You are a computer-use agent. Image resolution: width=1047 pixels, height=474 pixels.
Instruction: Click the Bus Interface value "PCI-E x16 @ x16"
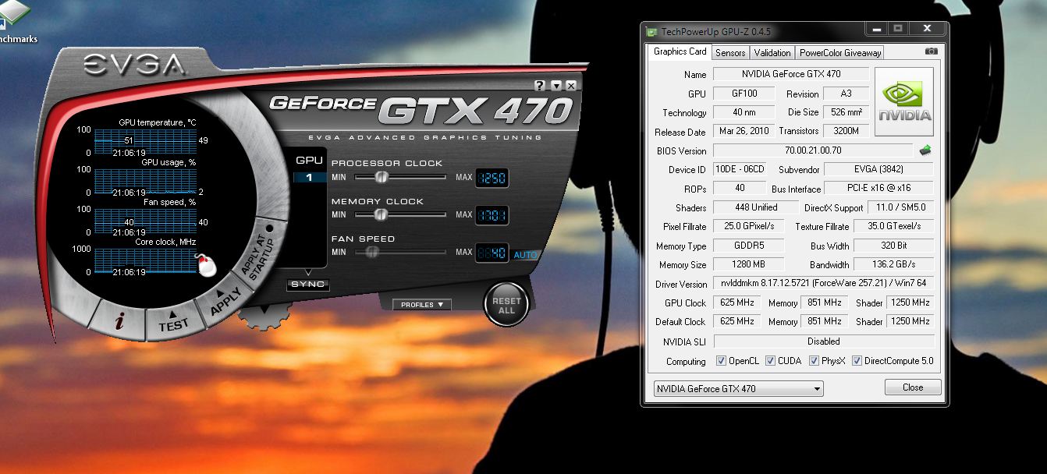(x=878, y=188)
